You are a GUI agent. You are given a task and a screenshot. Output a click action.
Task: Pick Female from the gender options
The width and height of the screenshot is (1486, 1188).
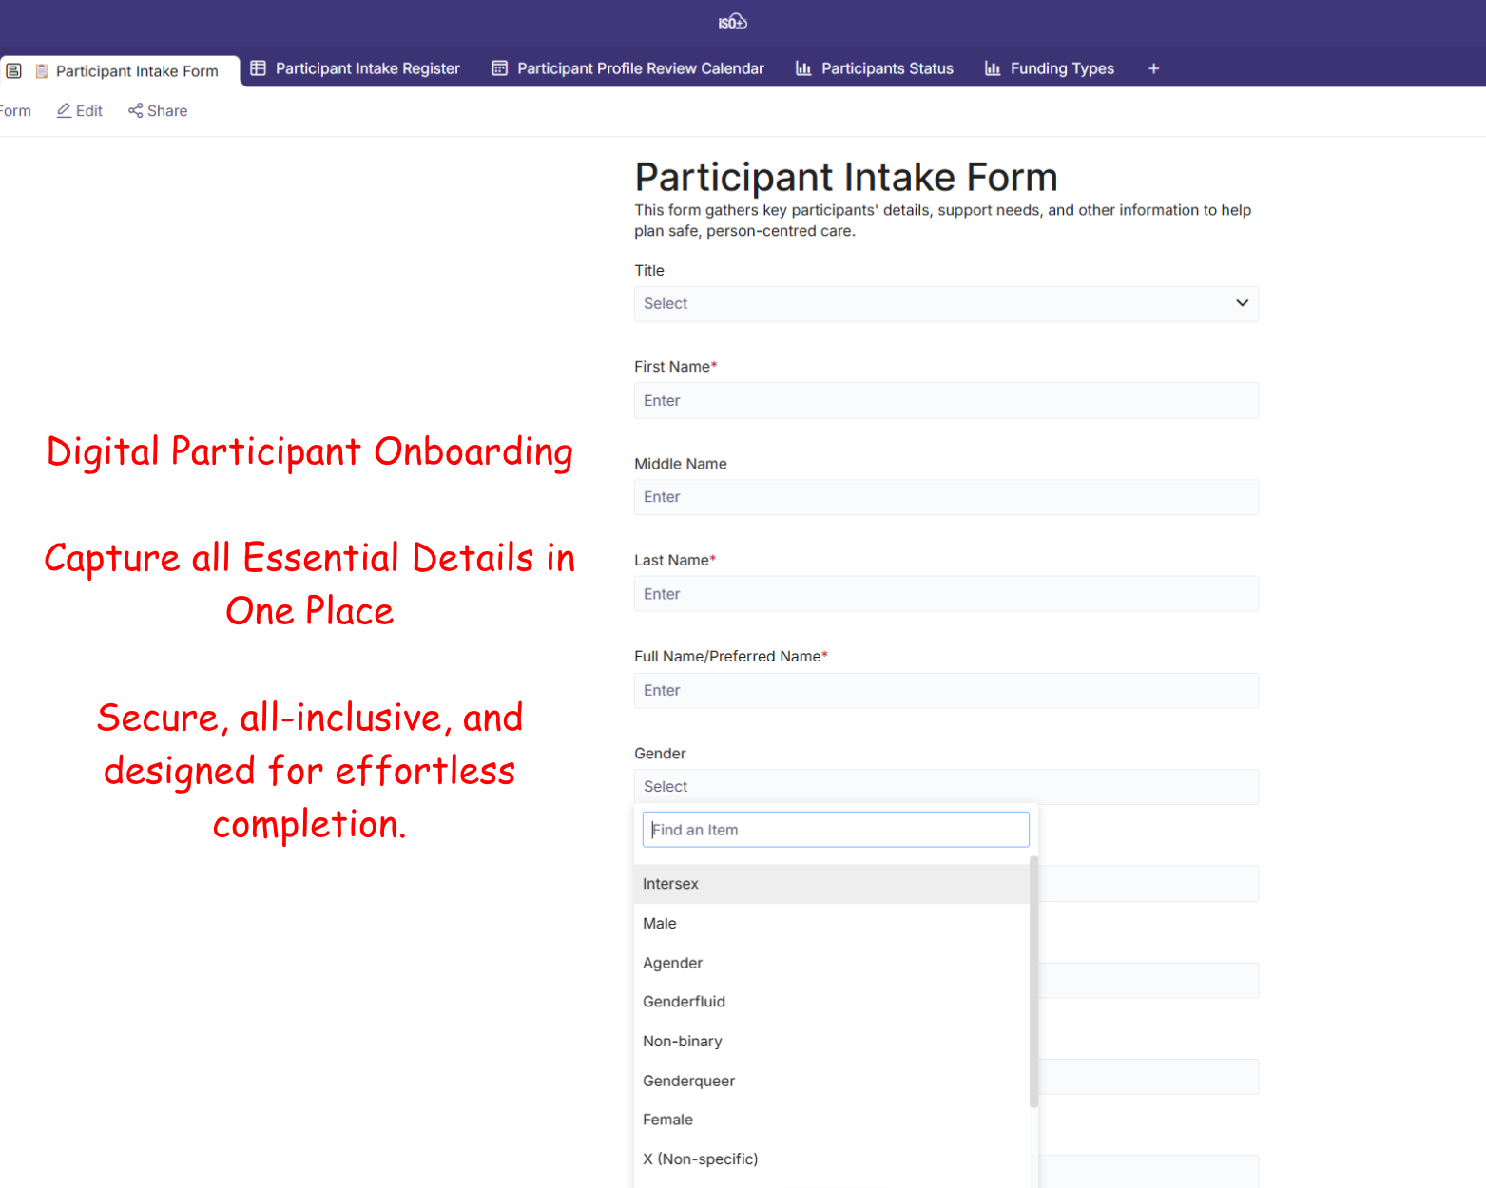[667, 1120]
